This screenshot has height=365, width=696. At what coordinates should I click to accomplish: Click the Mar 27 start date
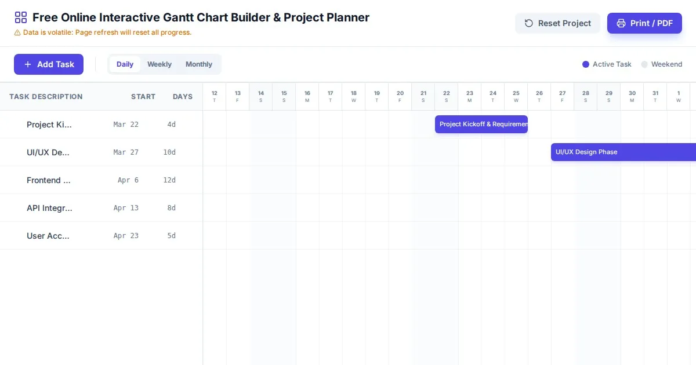click(x=126, y=152)
